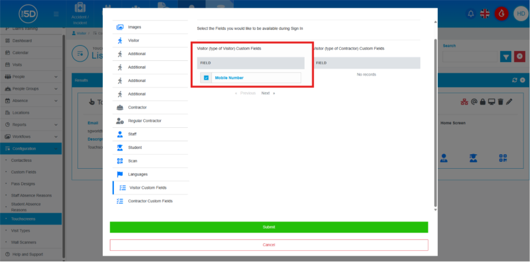Go to Next page of fields

pyautogui.click(x=268, y=93)
